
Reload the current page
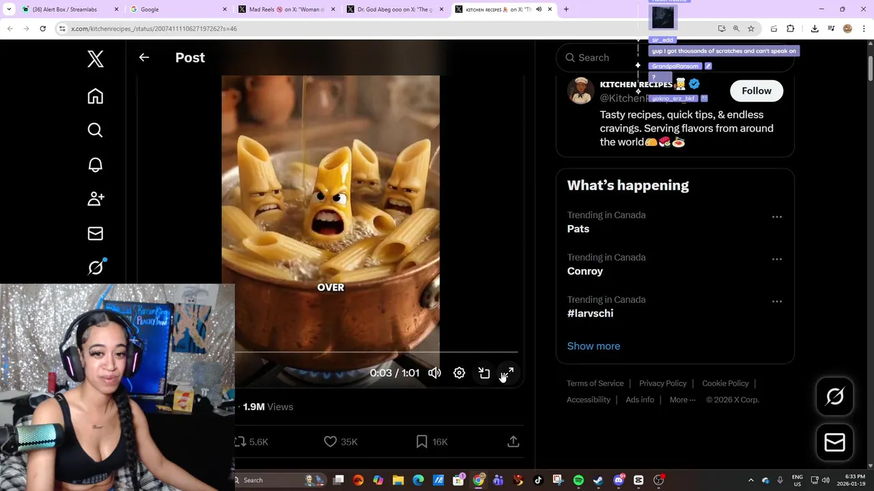pos(42,29)
